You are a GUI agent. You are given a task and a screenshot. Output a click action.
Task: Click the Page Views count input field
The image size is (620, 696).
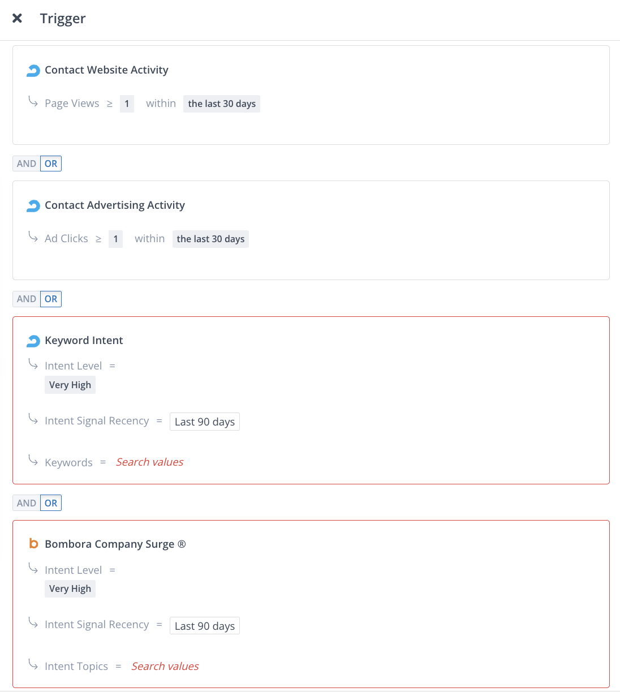click(x=127, y=104)
